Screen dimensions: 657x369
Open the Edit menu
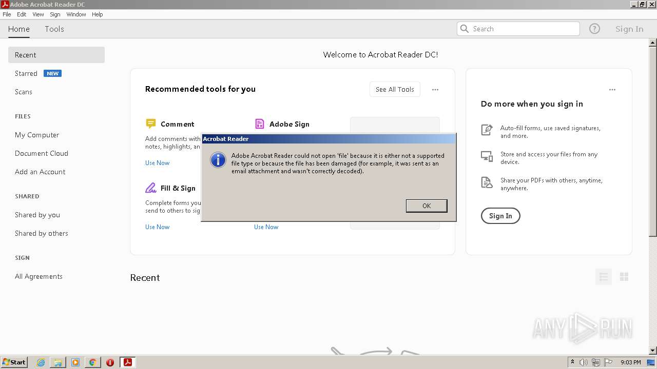[x=22, y=14]
